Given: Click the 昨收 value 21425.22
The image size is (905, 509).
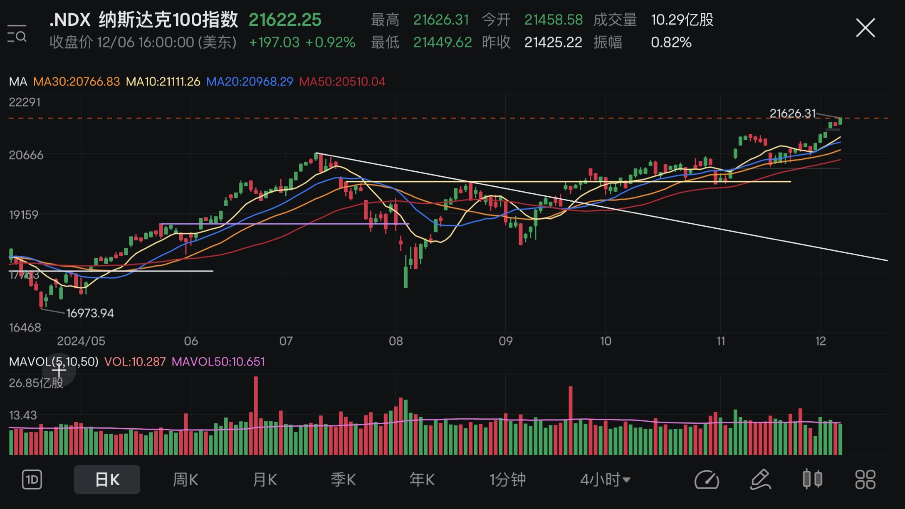Looking at the screenshot, I should 553,42.
